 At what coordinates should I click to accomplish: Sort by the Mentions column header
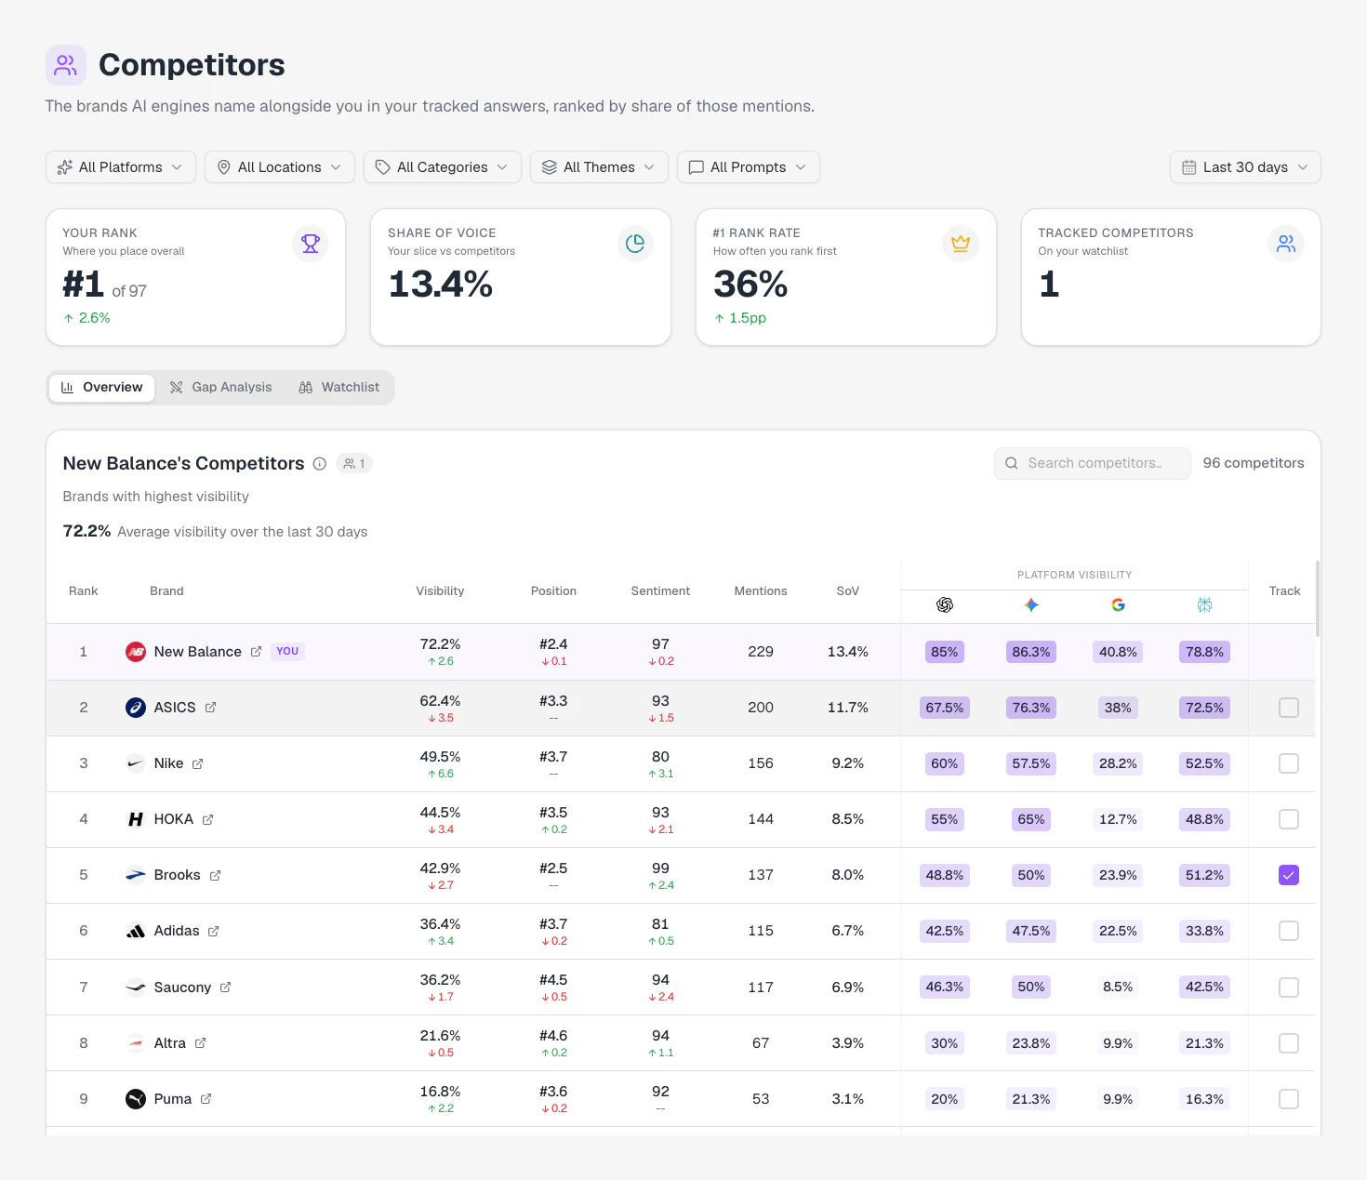click(x=761, y=591)
